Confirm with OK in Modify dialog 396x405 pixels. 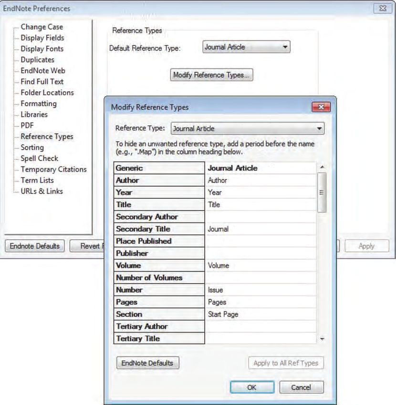pyautogui.click(x=252, y=387)
